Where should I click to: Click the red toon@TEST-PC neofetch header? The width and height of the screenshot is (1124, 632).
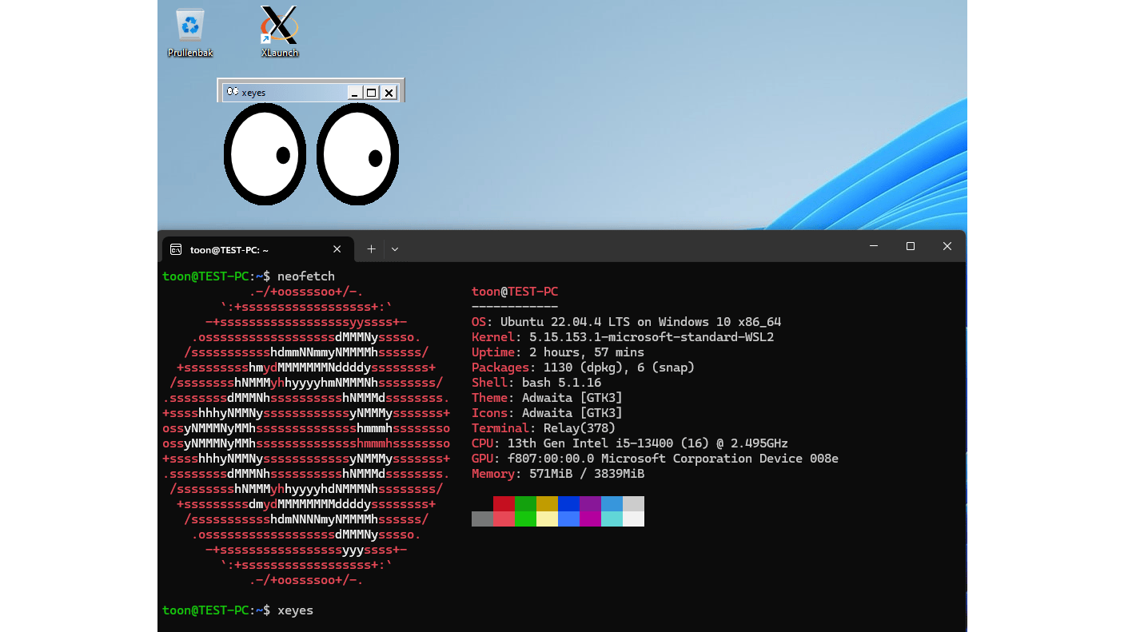515,292
